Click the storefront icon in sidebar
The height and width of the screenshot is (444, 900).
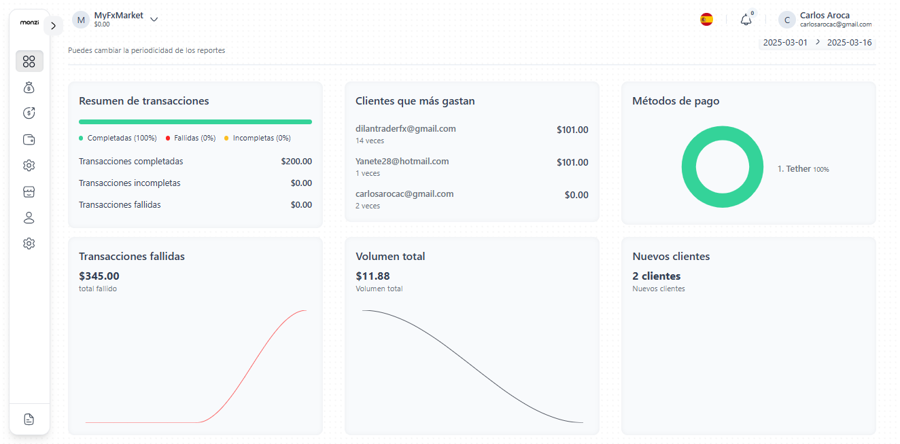coord(29,191)
